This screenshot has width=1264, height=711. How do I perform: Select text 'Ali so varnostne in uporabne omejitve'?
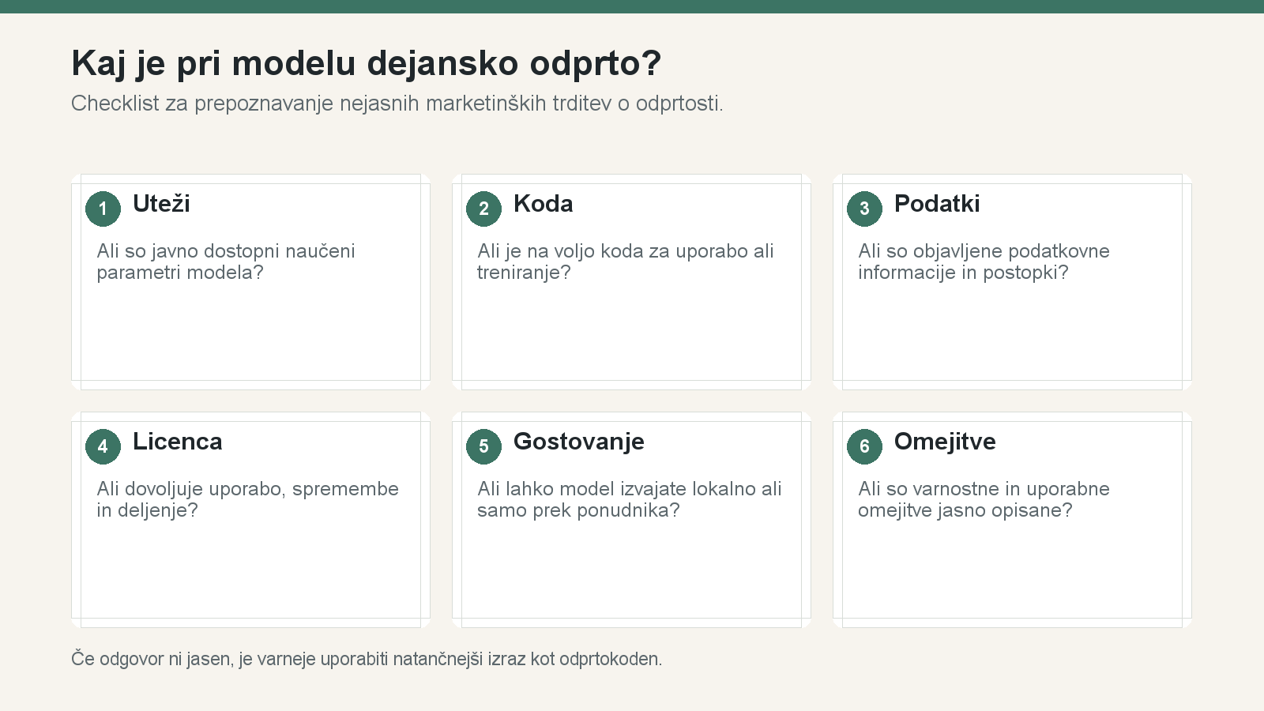pos(984,499)
